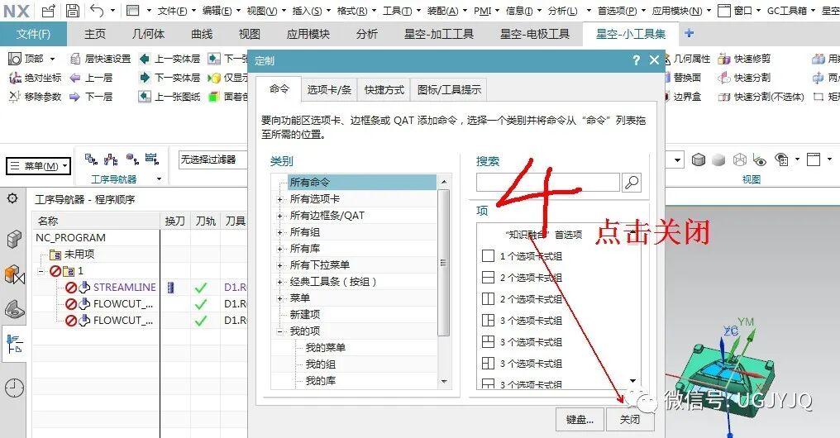Click 下一层 purple right arrow
The width and height of the screenshot is (840, 438).
(75, 97)
